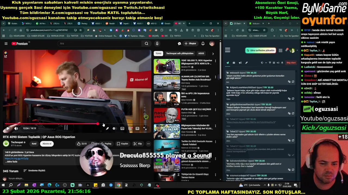Open the apps grid icon in dashboard
The image size is (348, 195).
click(x=280, y=50)
